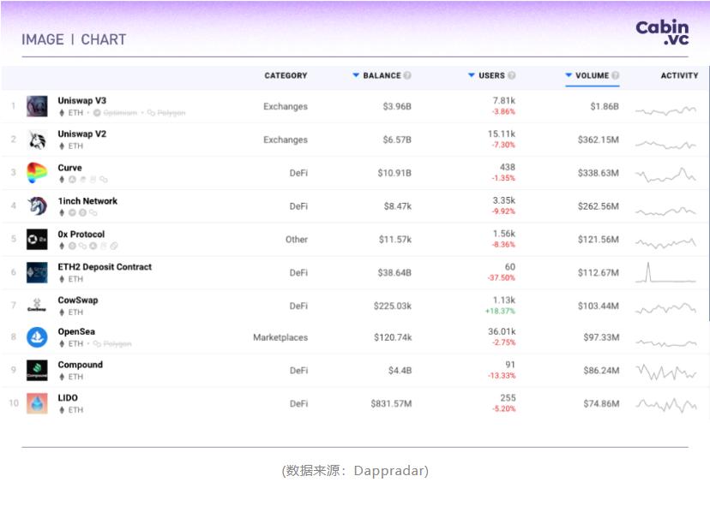
Task: Open the ETH2 Deposit Contract link
Action: (x=105, y=267)
